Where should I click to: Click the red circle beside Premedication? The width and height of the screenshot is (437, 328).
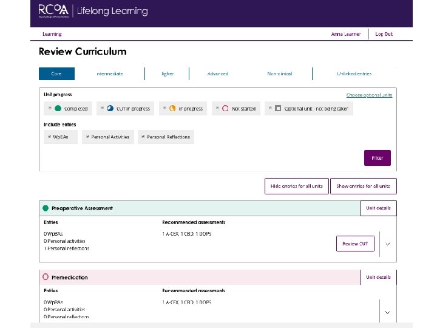(x=46, y=277)
